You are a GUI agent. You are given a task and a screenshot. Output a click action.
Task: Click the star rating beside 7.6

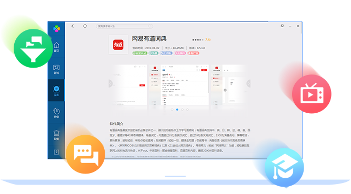click(x=198, y=40)
